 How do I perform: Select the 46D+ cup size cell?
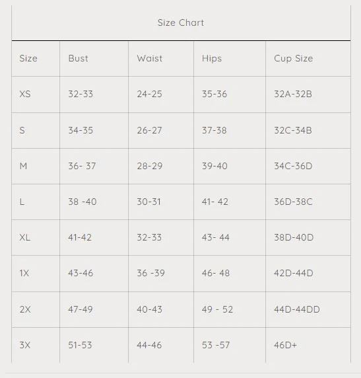285,345
